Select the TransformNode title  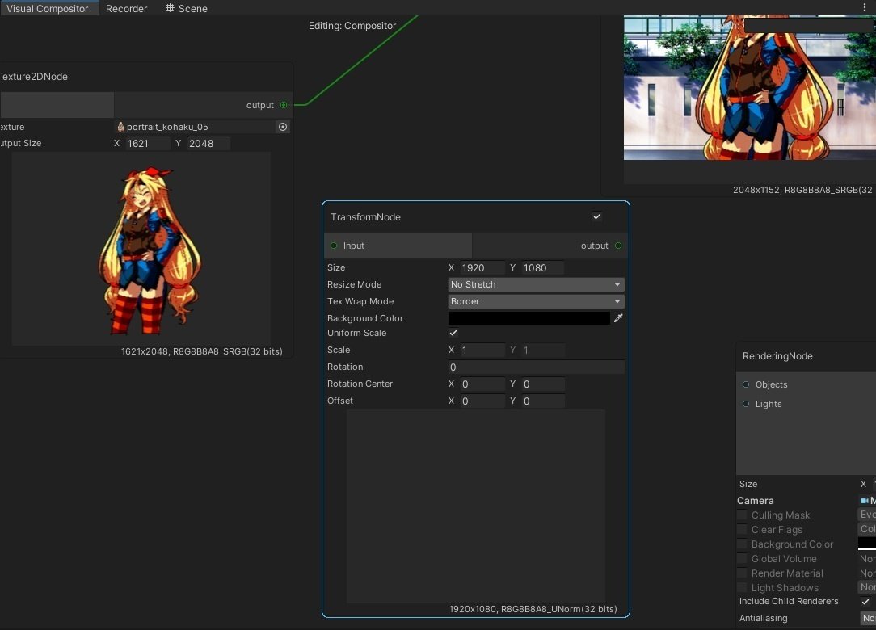pyautogui.click(x=365, y=217)
